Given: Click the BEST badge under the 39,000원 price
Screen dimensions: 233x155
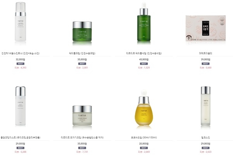Looking at the screenshot, I should (205, 64).
